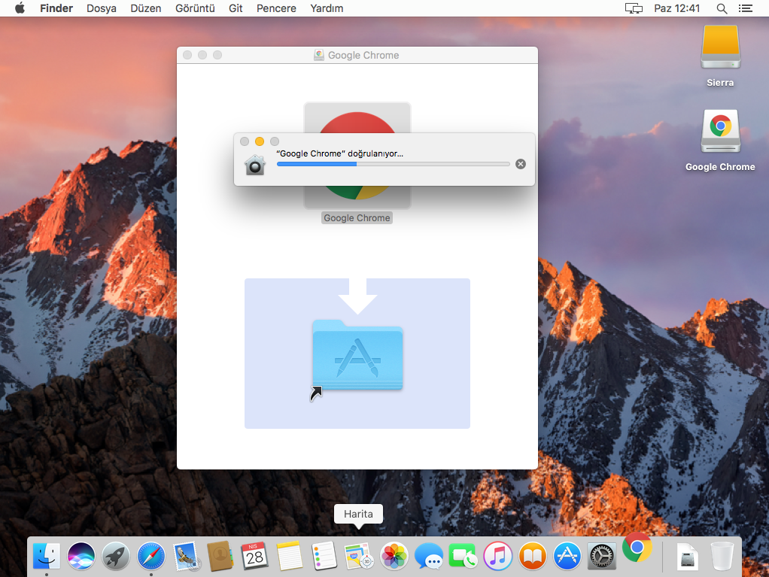The image size is (769, 577).
Task: Click the Google Chrome window title
Action: click(363, 55)
